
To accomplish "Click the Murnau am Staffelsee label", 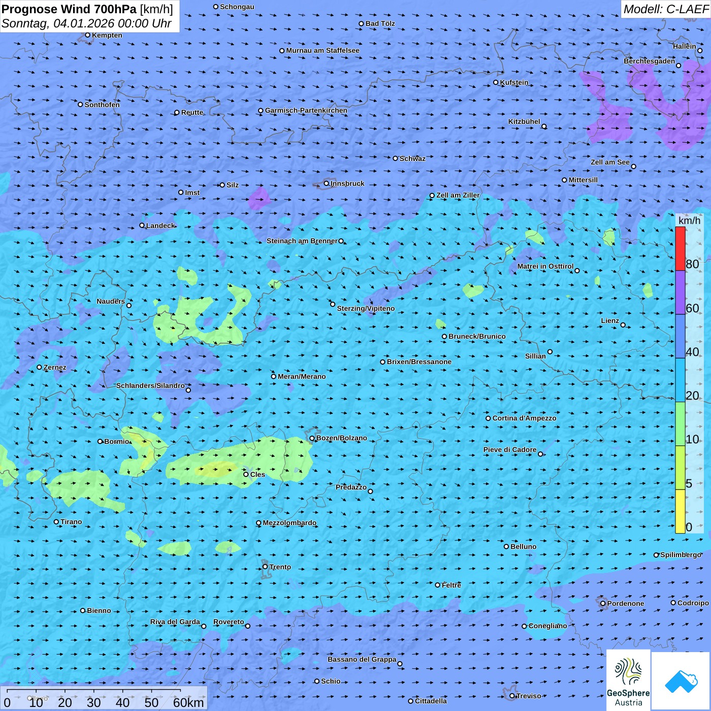I will click(x=322, y=50).
